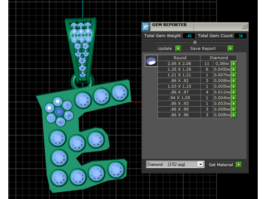Screen dimensions: 266x199
Task: Click the green arrow next to Update
Action: pyautogui.click(x=178, y=49)
